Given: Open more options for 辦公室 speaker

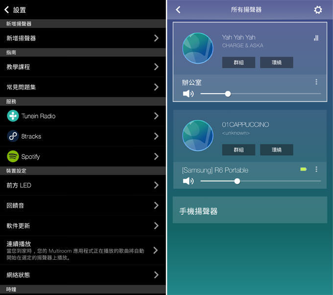Looking at the screenshot, I should (x=316, y=82).
